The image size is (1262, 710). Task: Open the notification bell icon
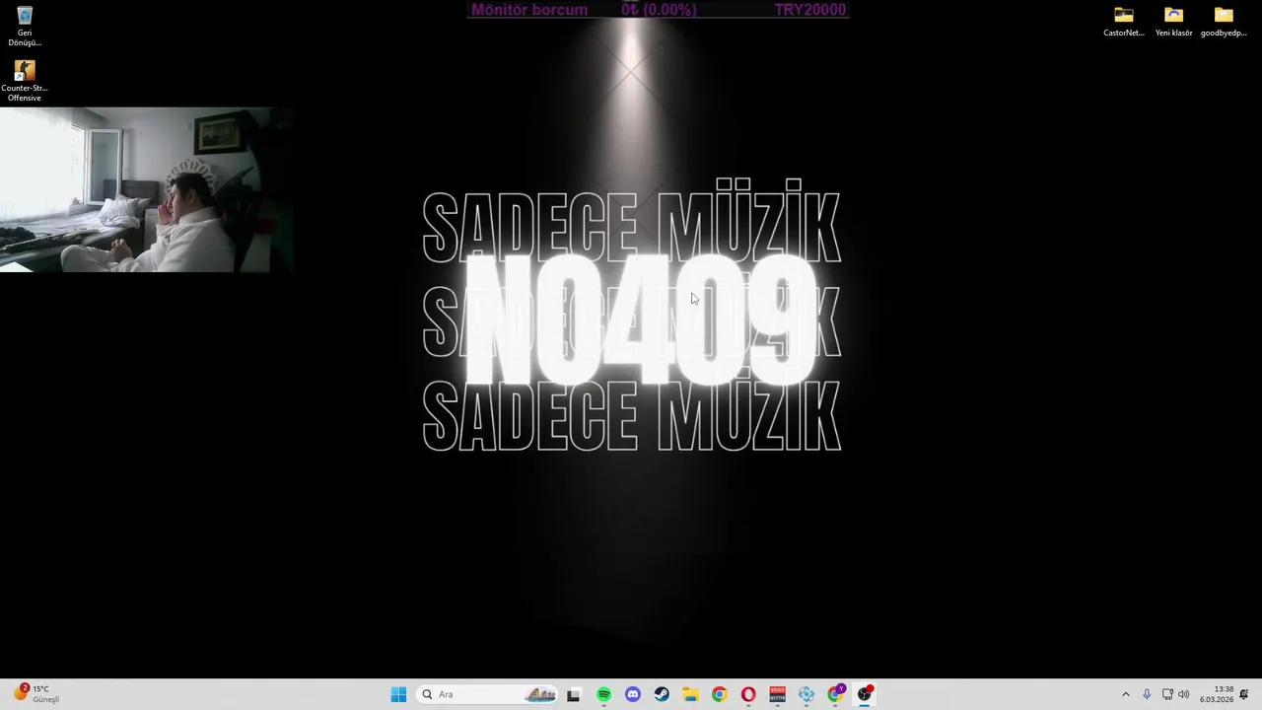tap(1244, 694)
